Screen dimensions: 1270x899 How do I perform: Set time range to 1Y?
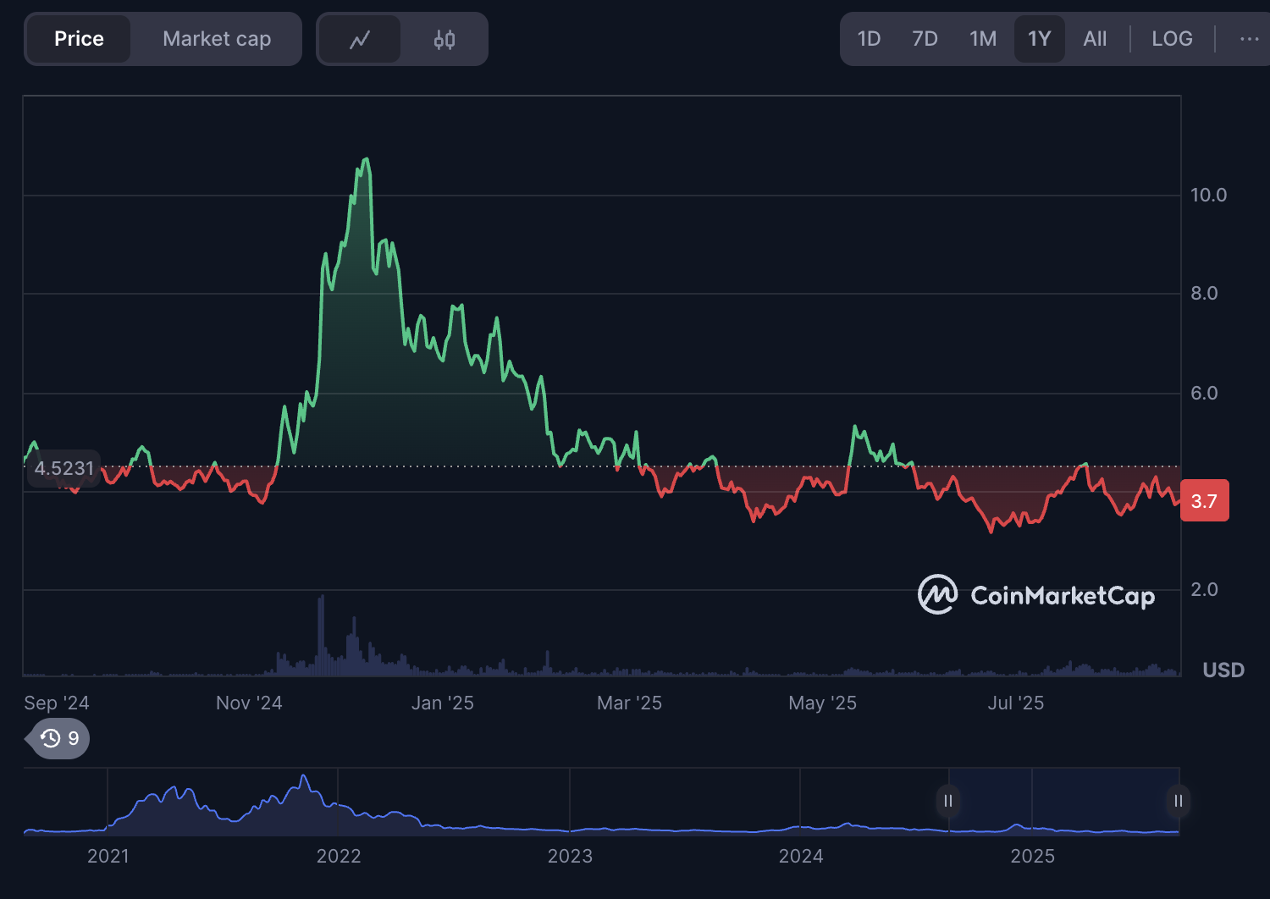pyautogui.click(x=1039, y=39)
